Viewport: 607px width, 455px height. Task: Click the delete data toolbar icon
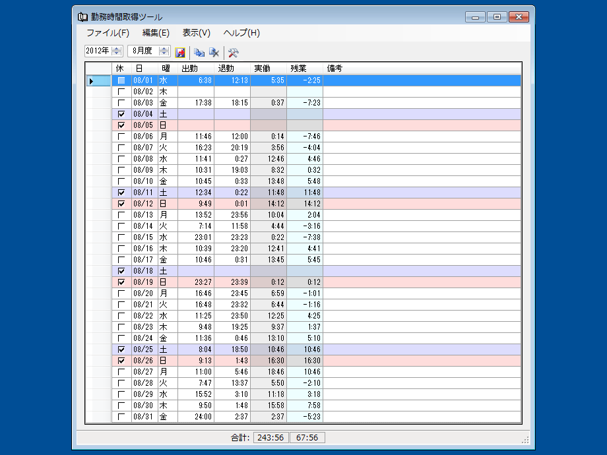point(214,52)
